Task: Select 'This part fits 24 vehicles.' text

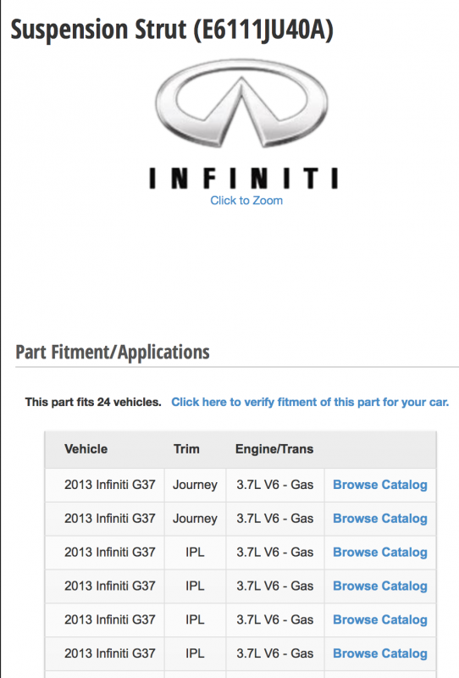Action: pyautogui.click(x=93, y=402)
